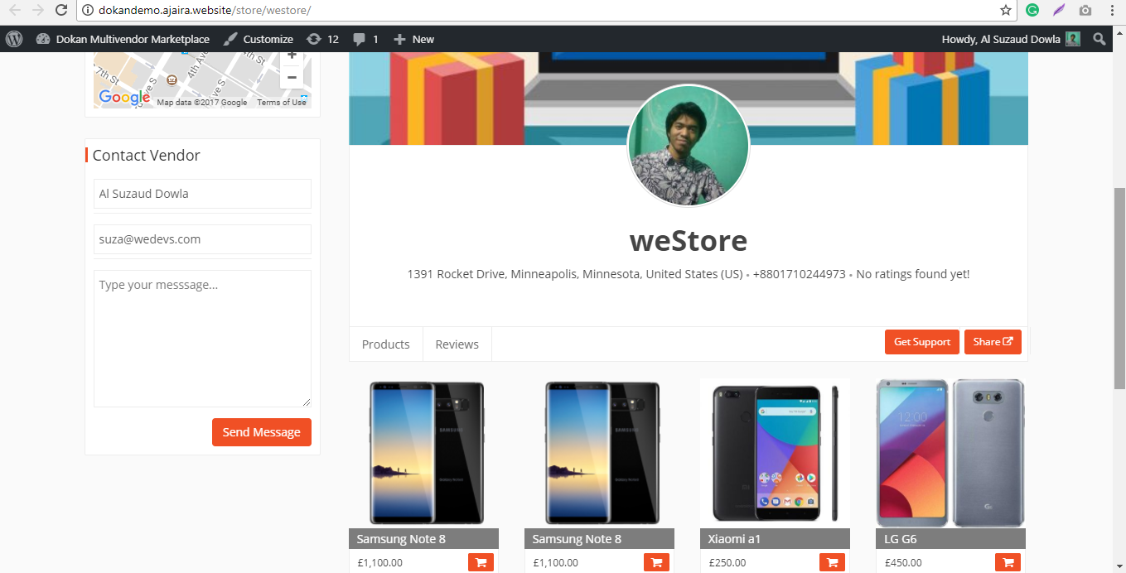
Task: Open the WordPress logo menu
Action: tap(13, 39)
